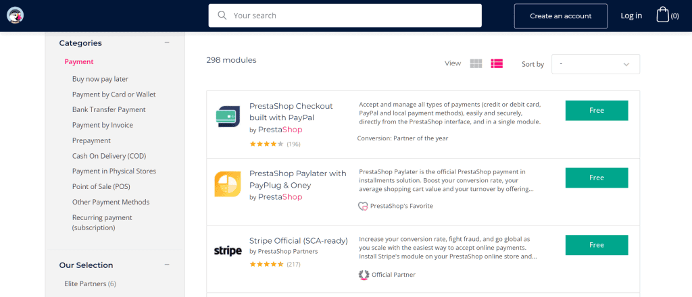Image resolution: width=692 pixels, height=297 pixels.
Task: Click PrestaShop's Favorite heart badge
Action: click(x=363, y=206)
